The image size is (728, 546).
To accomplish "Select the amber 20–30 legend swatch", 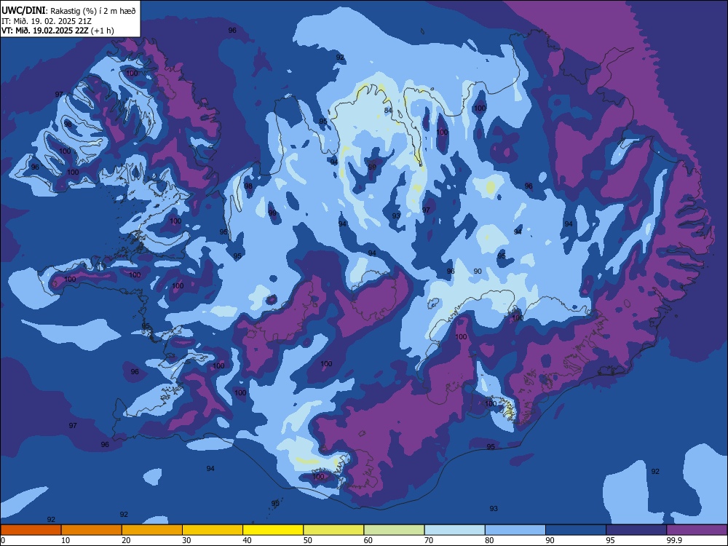I will click(x=152, y=530).
